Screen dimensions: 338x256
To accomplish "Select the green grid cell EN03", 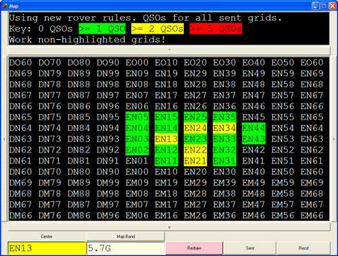I will pyautogui.click(x=137, y=139).
